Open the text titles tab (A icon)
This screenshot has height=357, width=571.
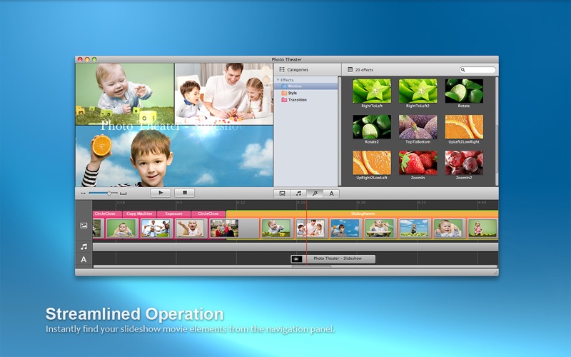click(331, 193)
